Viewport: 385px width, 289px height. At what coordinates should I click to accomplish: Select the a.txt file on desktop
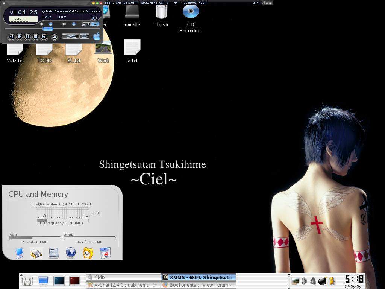coord(132,48)
